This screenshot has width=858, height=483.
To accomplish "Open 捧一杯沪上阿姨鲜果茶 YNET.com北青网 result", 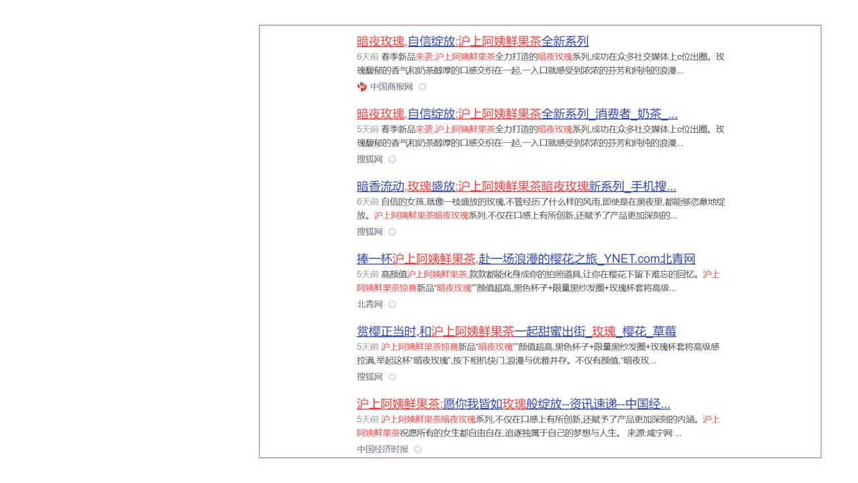I will pos(526,258).
